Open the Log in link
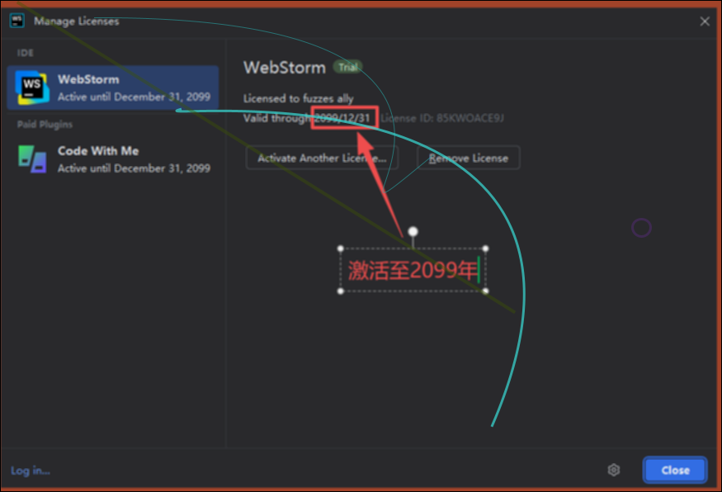 click(x=31, y=471)
